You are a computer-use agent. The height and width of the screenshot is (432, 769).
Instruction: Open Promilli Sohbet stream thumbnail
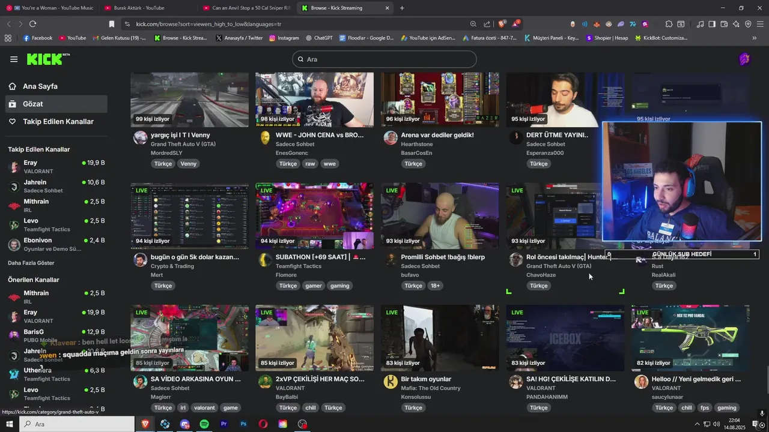pyautogui.click(x=440, y=216)
